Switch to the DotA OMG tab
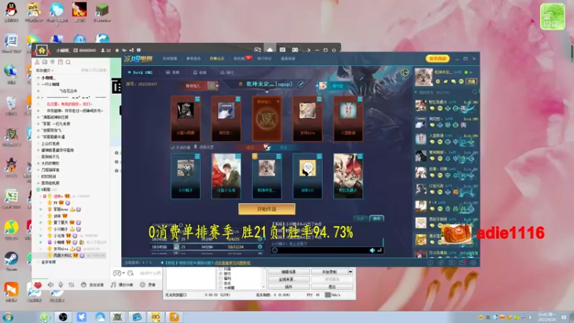 [141, 72]
